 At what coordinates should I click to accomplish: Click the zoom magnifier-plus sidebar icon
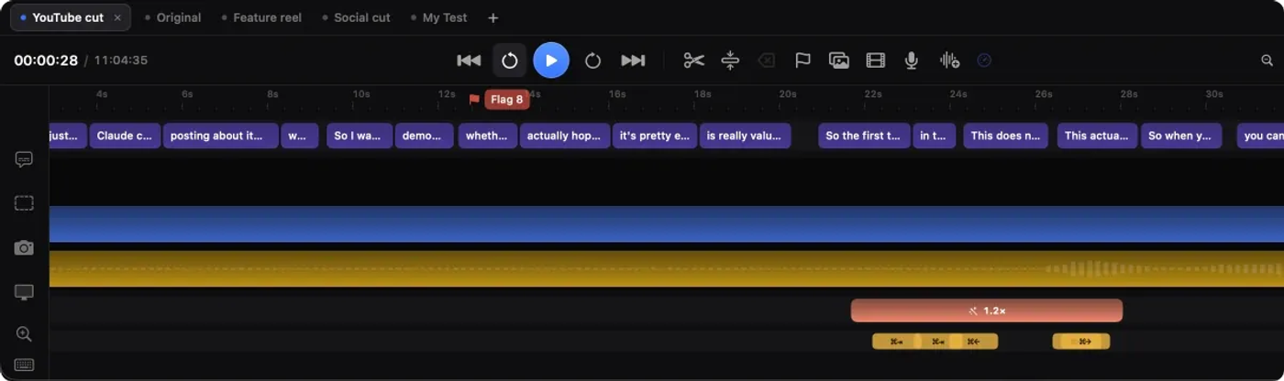tap(24, 334)
